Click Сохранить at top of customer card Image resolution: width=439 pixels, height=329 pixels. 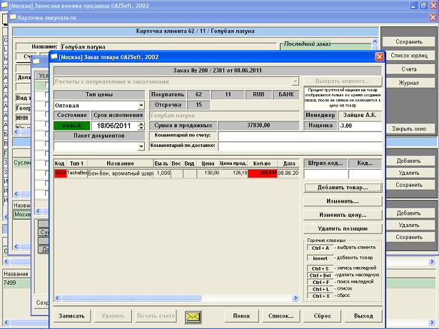409,41
